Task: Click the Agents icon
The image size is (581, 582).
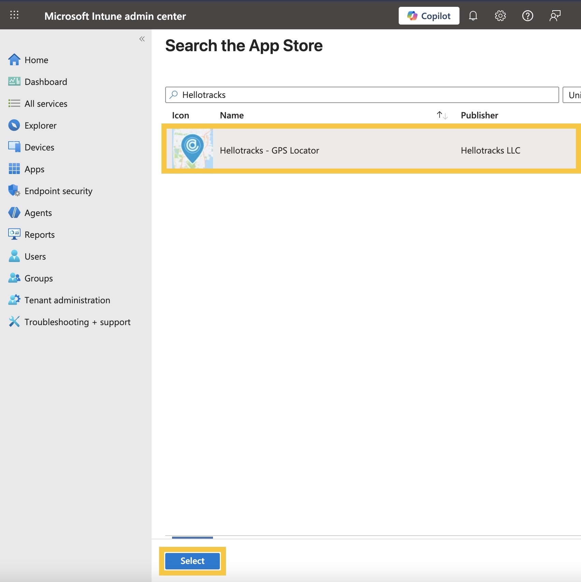Action: coord(14,213)
